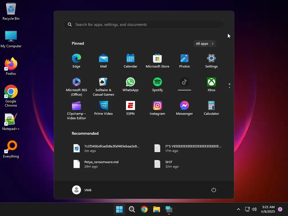
Task: Open volume control in system tray
Action: tap(254, 209)
